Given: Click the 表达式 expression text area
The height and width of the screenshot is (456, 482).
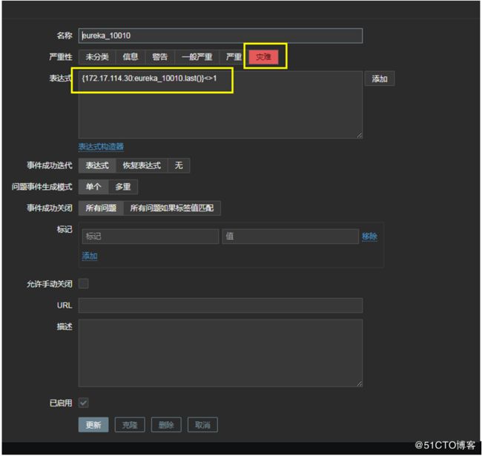Looking at the screenshot, I should [x=220, y=108].
